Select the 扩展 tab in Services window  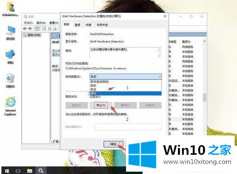[55, 142]
